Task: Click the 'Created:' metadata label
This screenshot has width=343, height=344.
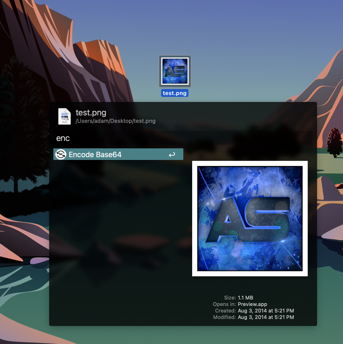Action: point(225,311)
